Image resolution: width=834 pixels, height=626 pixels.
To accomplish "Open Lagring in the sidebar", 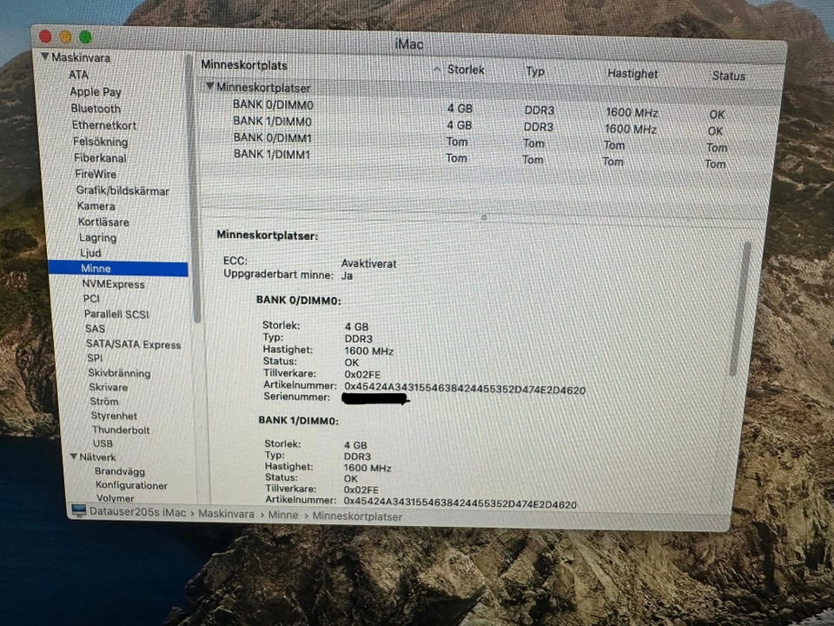I will click(x=98, y=238).
